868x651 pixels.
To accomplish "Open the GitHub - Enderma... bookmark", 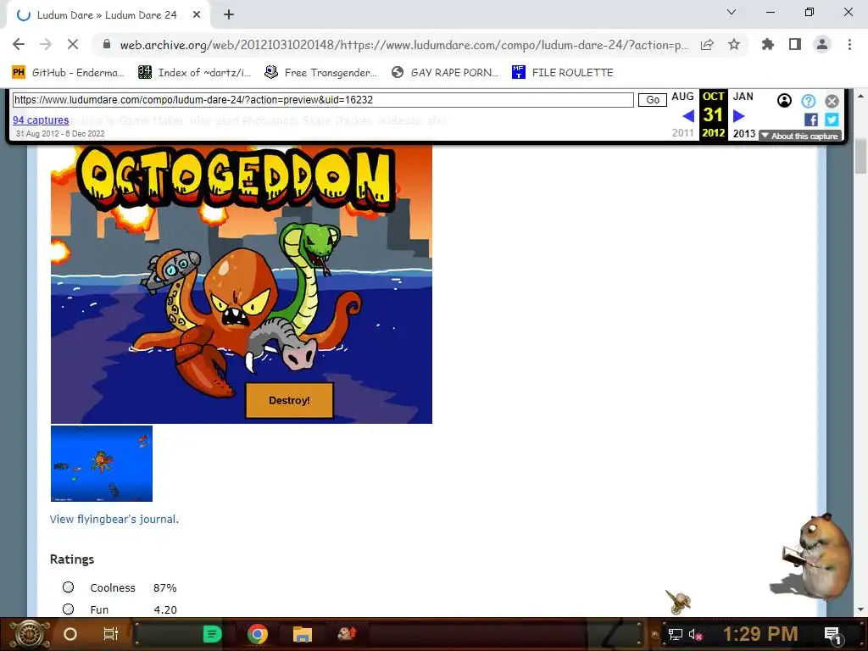I will pyautogui.click(x=68, y=73).
